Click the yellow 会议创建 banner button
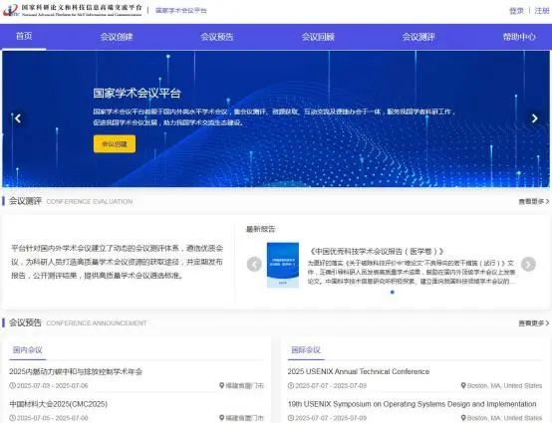The width and height of the screenshot is (552, 423). pyautogui.click(x=115, y=143)
